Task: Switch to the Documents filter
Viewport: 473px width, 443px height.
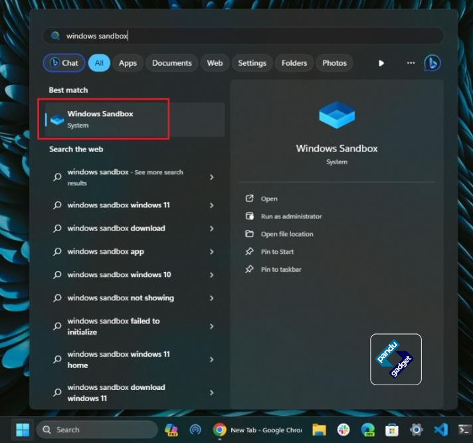Action: pos(171,63)
